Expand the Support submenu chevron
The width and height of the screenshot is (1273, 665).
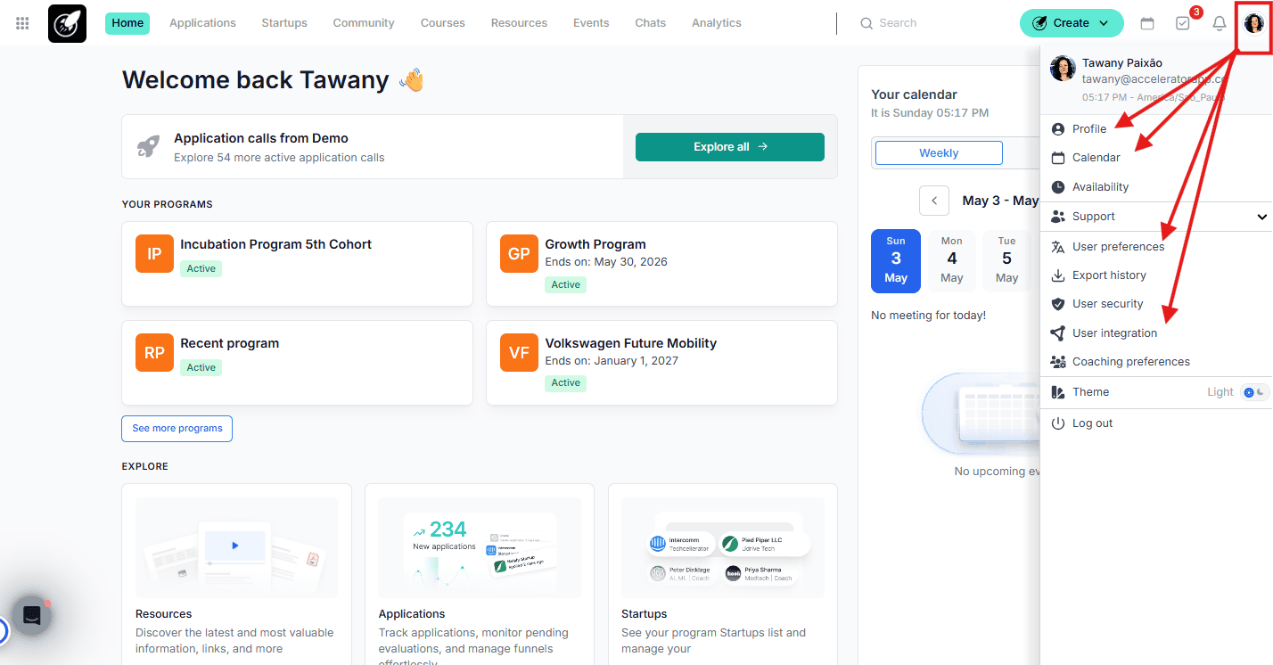[x=1262, y=217]
